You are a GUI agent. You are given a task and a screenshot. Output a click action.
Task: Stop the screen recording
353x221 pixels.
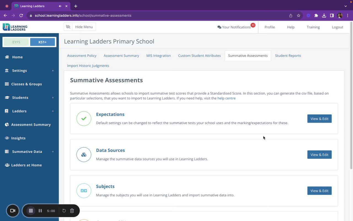point(31,211)
